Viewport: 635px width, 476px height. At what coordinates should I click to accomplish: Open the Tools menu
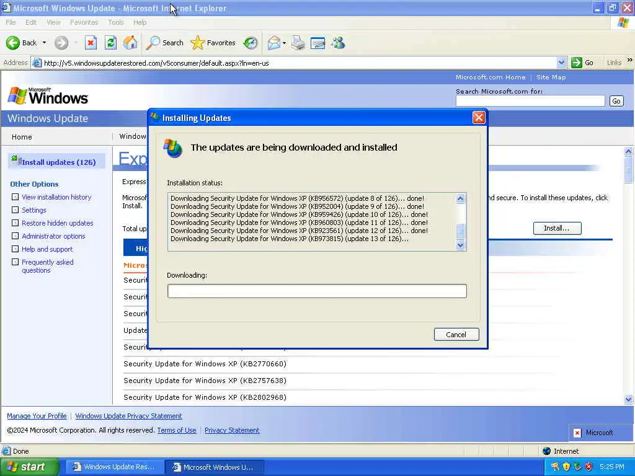(116, 22)
